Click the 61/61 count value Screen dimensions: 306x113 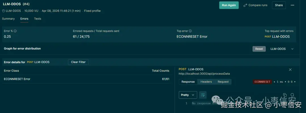point(166,79)
